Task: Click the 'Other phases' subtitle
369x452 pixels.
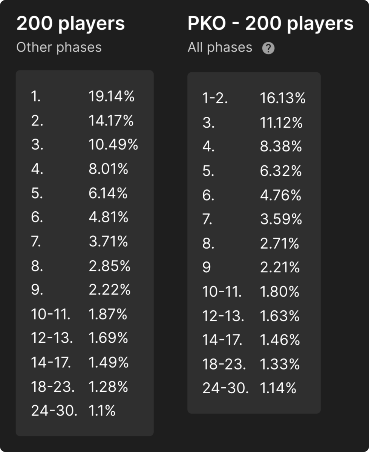Action: coord(59,47)
